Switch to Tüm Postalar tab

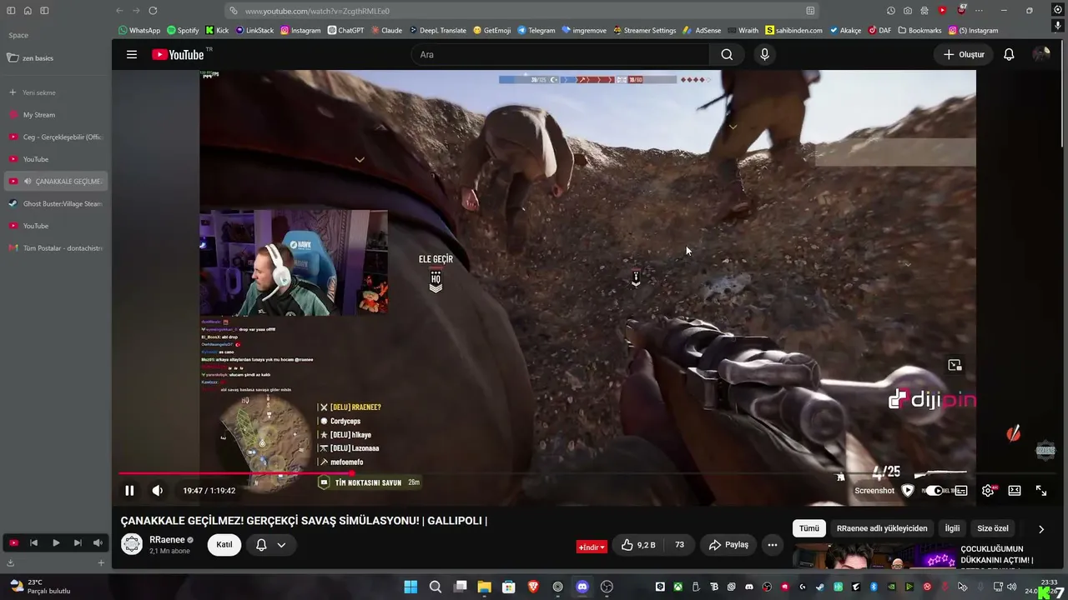click(55, 248)
